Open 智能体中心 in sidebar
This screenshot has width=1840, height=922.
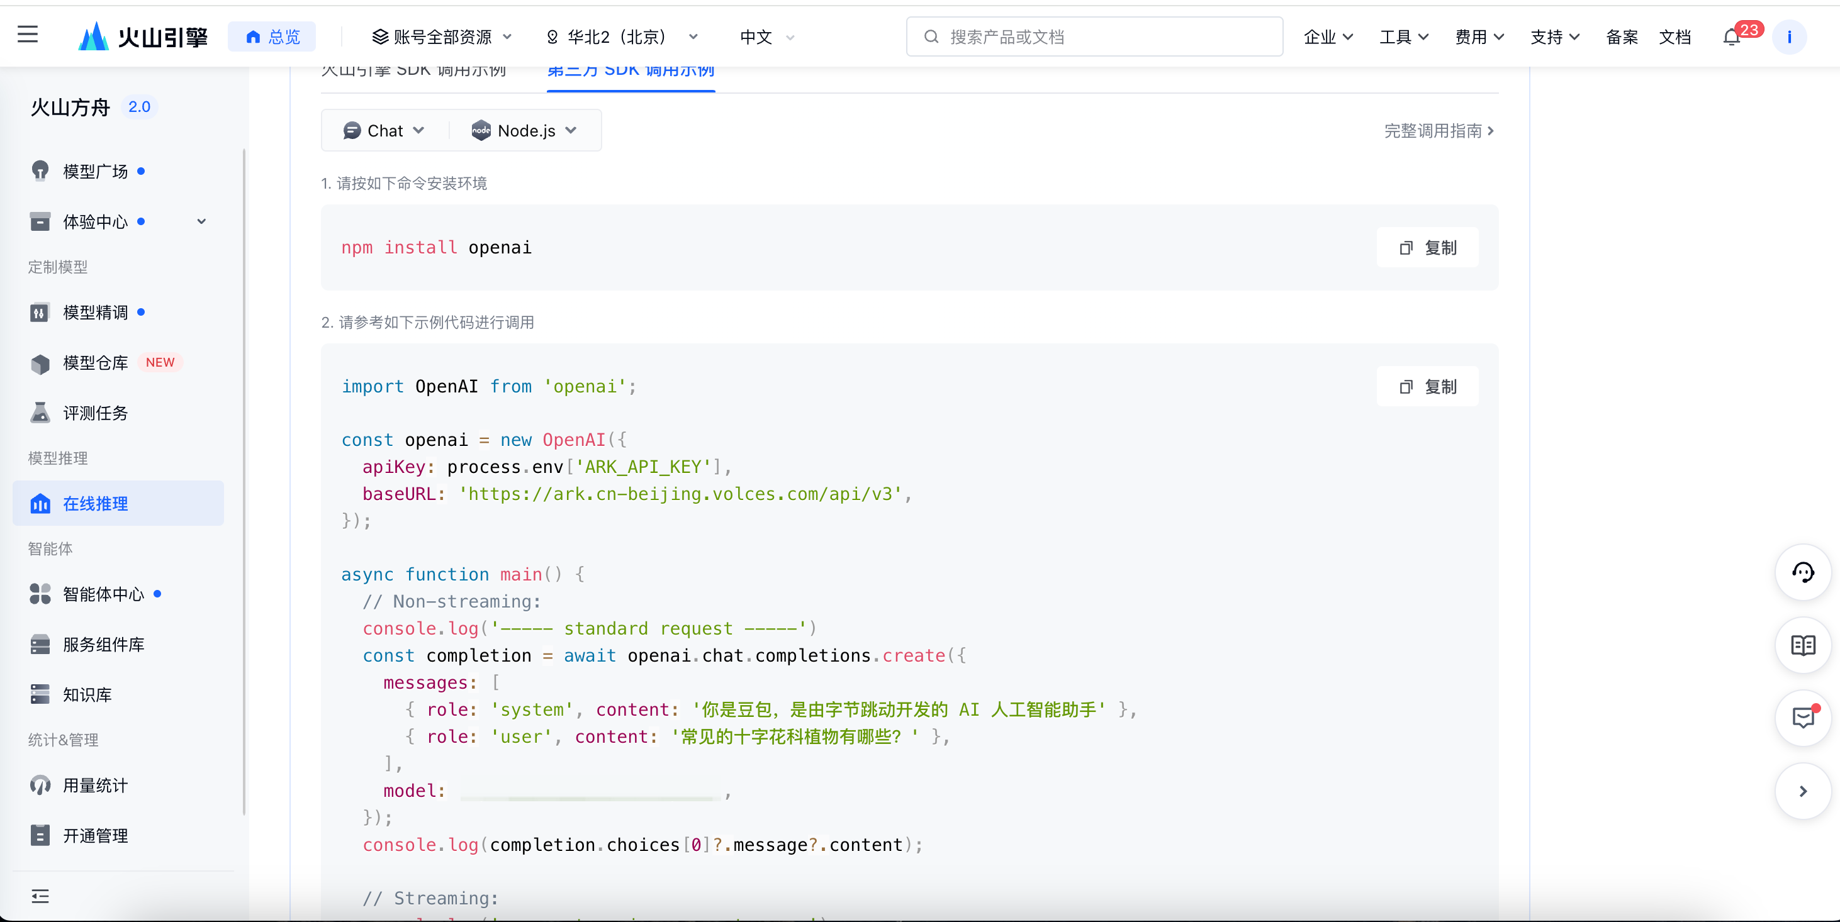click(103, 594)
